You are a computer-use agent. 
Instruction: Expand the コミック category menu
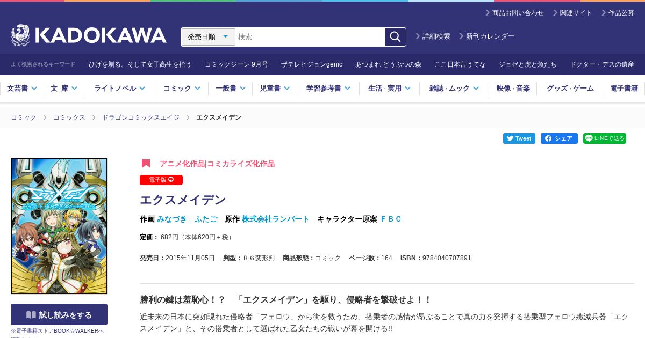coord(182,89)
